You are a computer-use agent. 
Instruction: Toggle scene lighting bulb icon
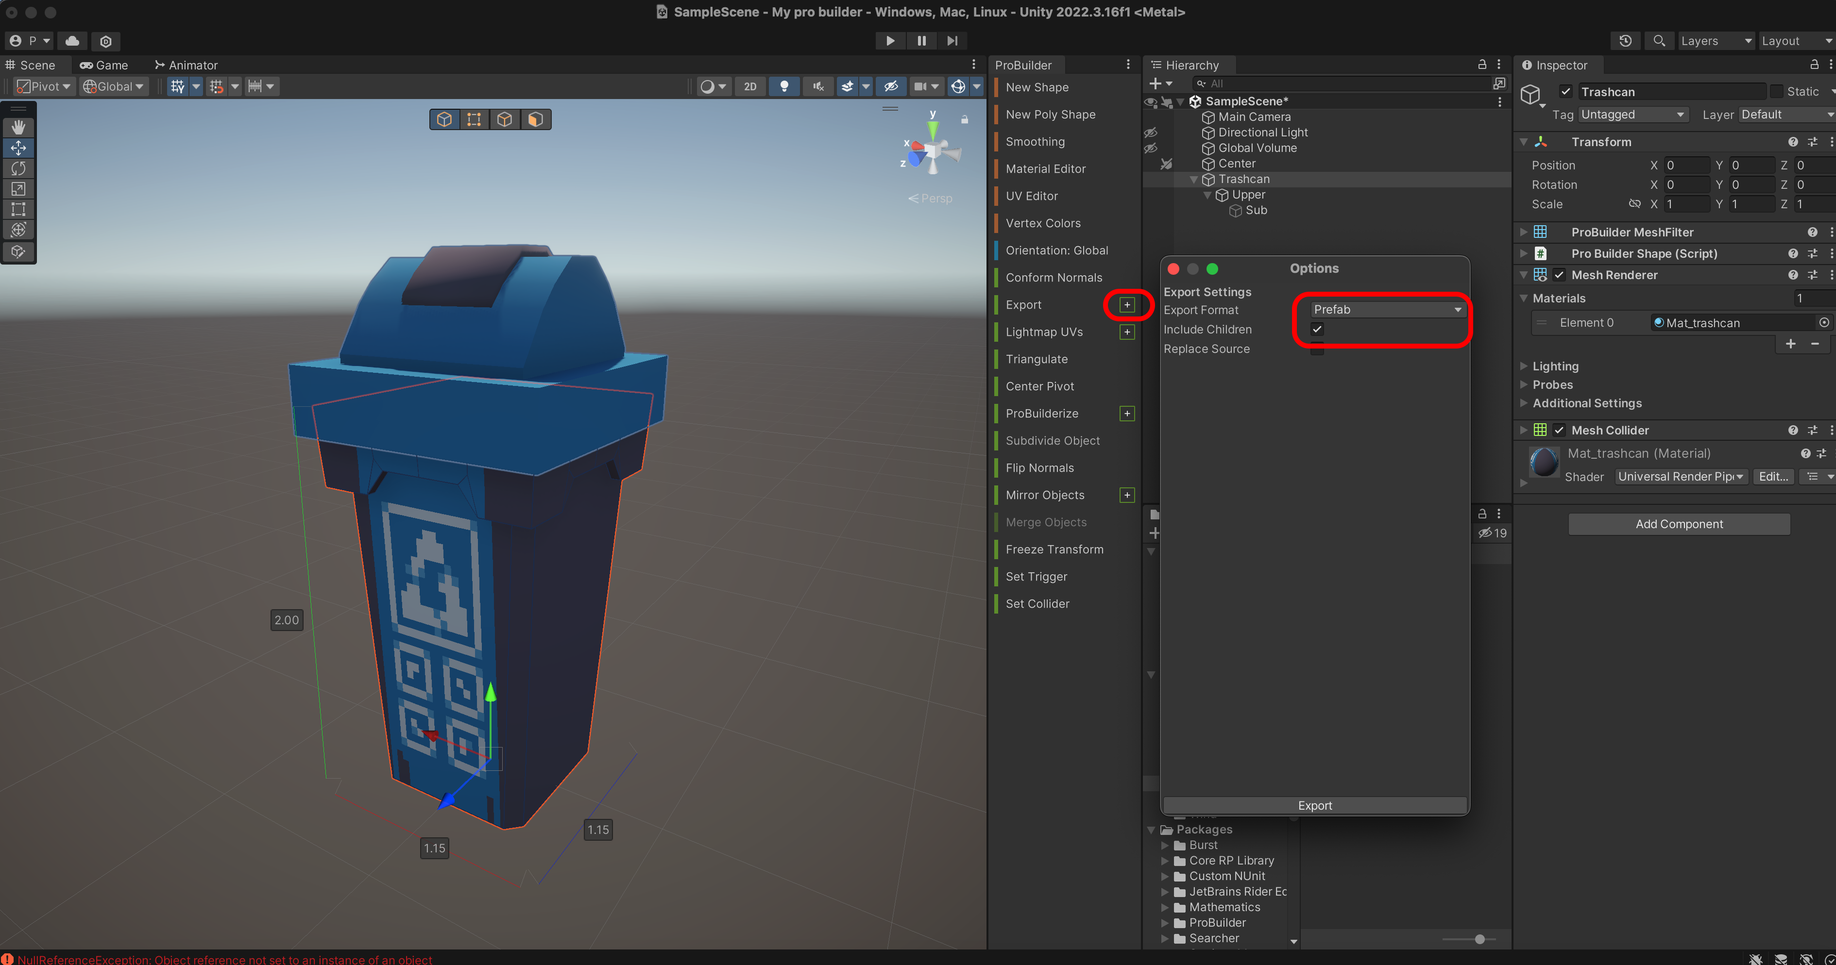784,86
